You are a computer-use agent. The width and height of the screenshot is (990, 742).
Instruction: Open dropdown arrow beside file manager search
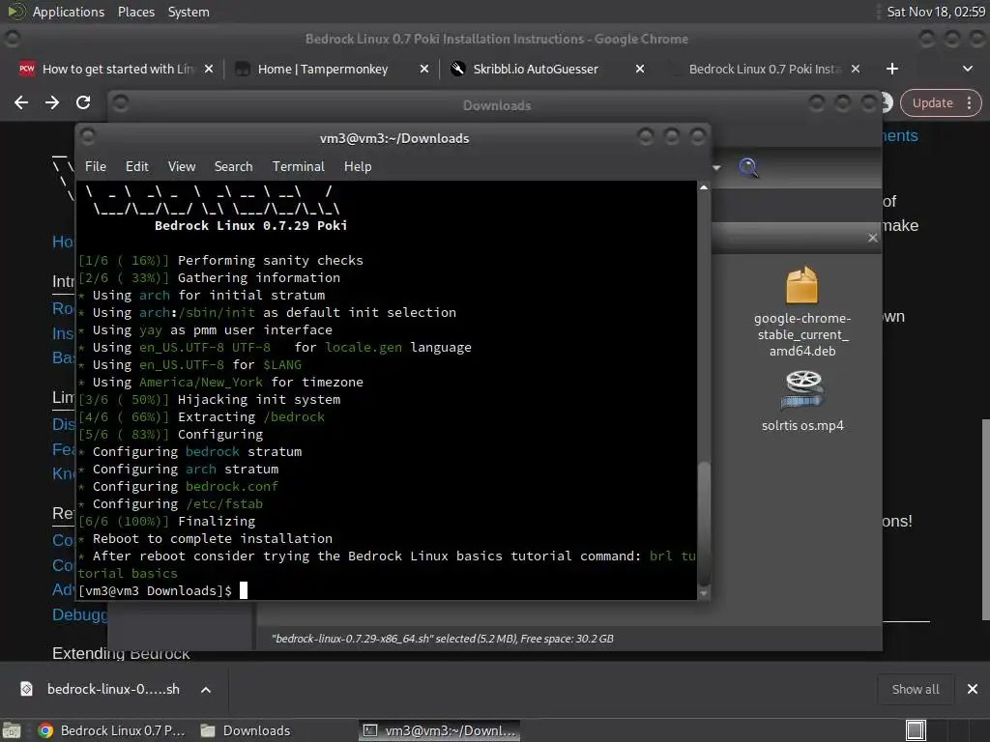pos(716,168)
